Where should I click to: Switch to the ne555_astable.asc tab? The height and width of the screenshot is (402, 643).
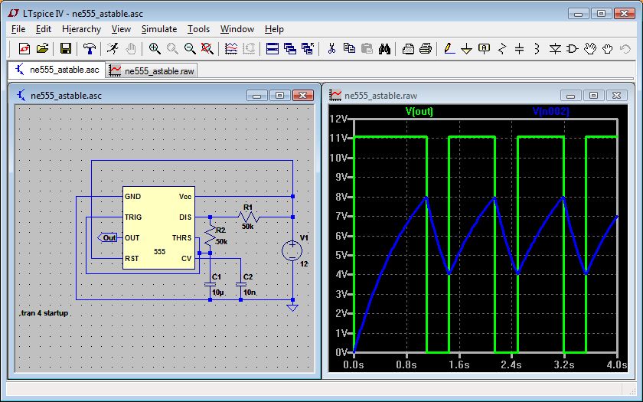pos(57,70)
